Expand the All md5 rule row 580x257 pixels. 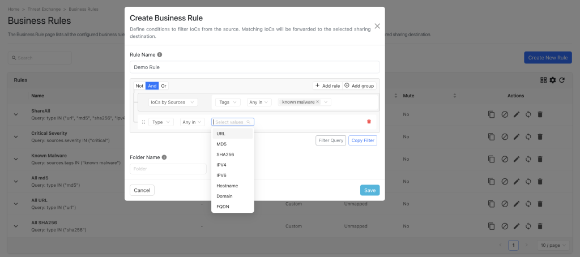[x=16, y=182]
